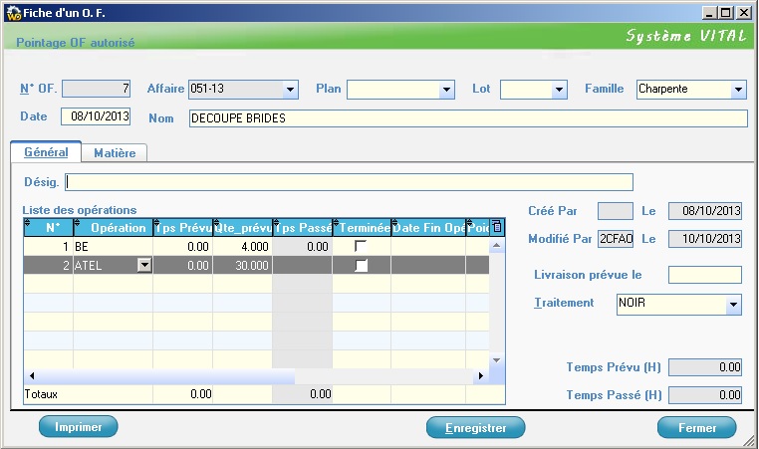Select the Général tab

click(46, 152)
